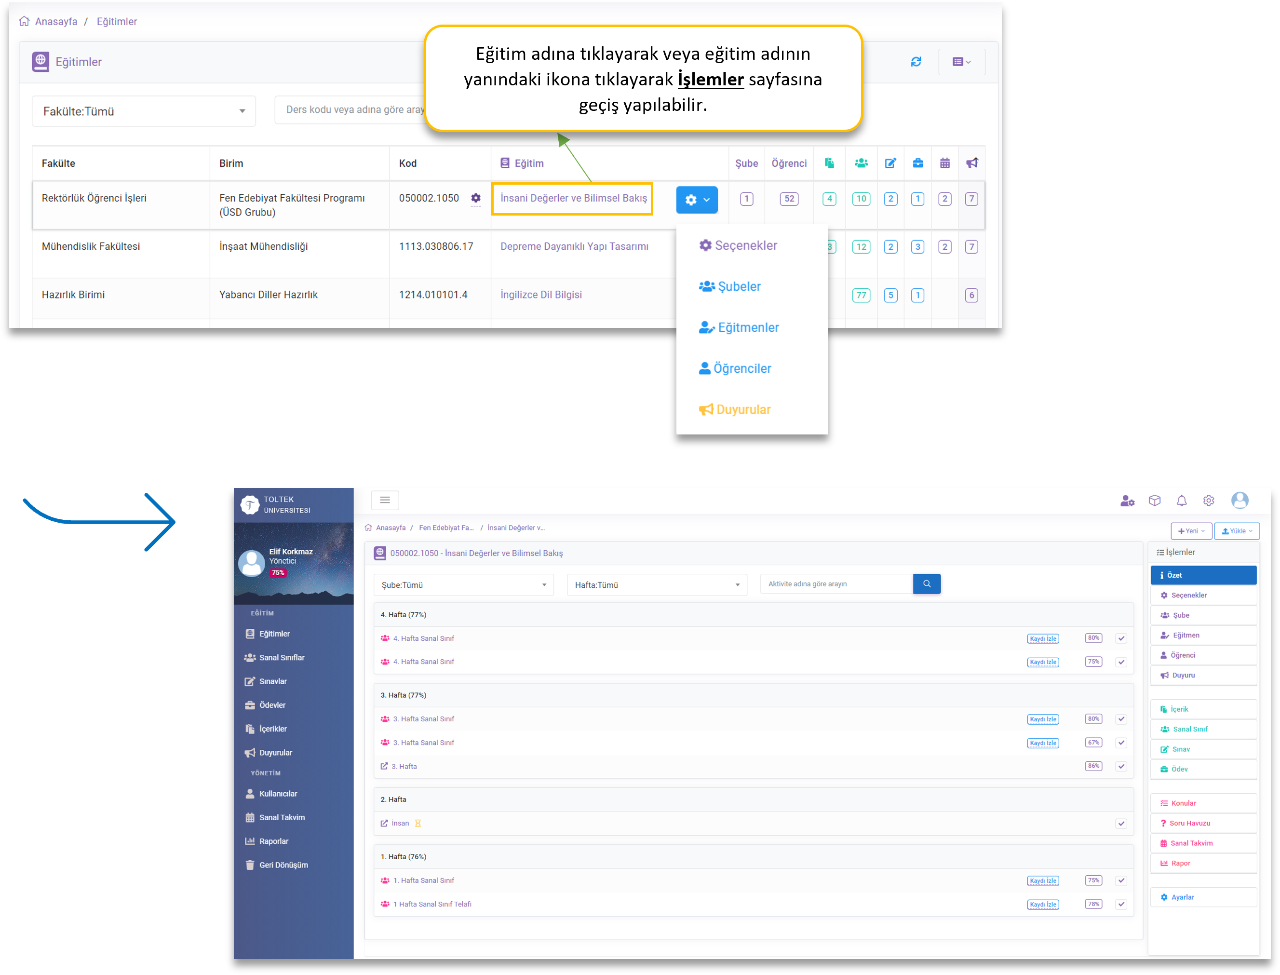The height and width of the screenshot is (975, 1280).
Task: Click gear icon beside code 050002.1050
Action: click(x=476, y=199)
